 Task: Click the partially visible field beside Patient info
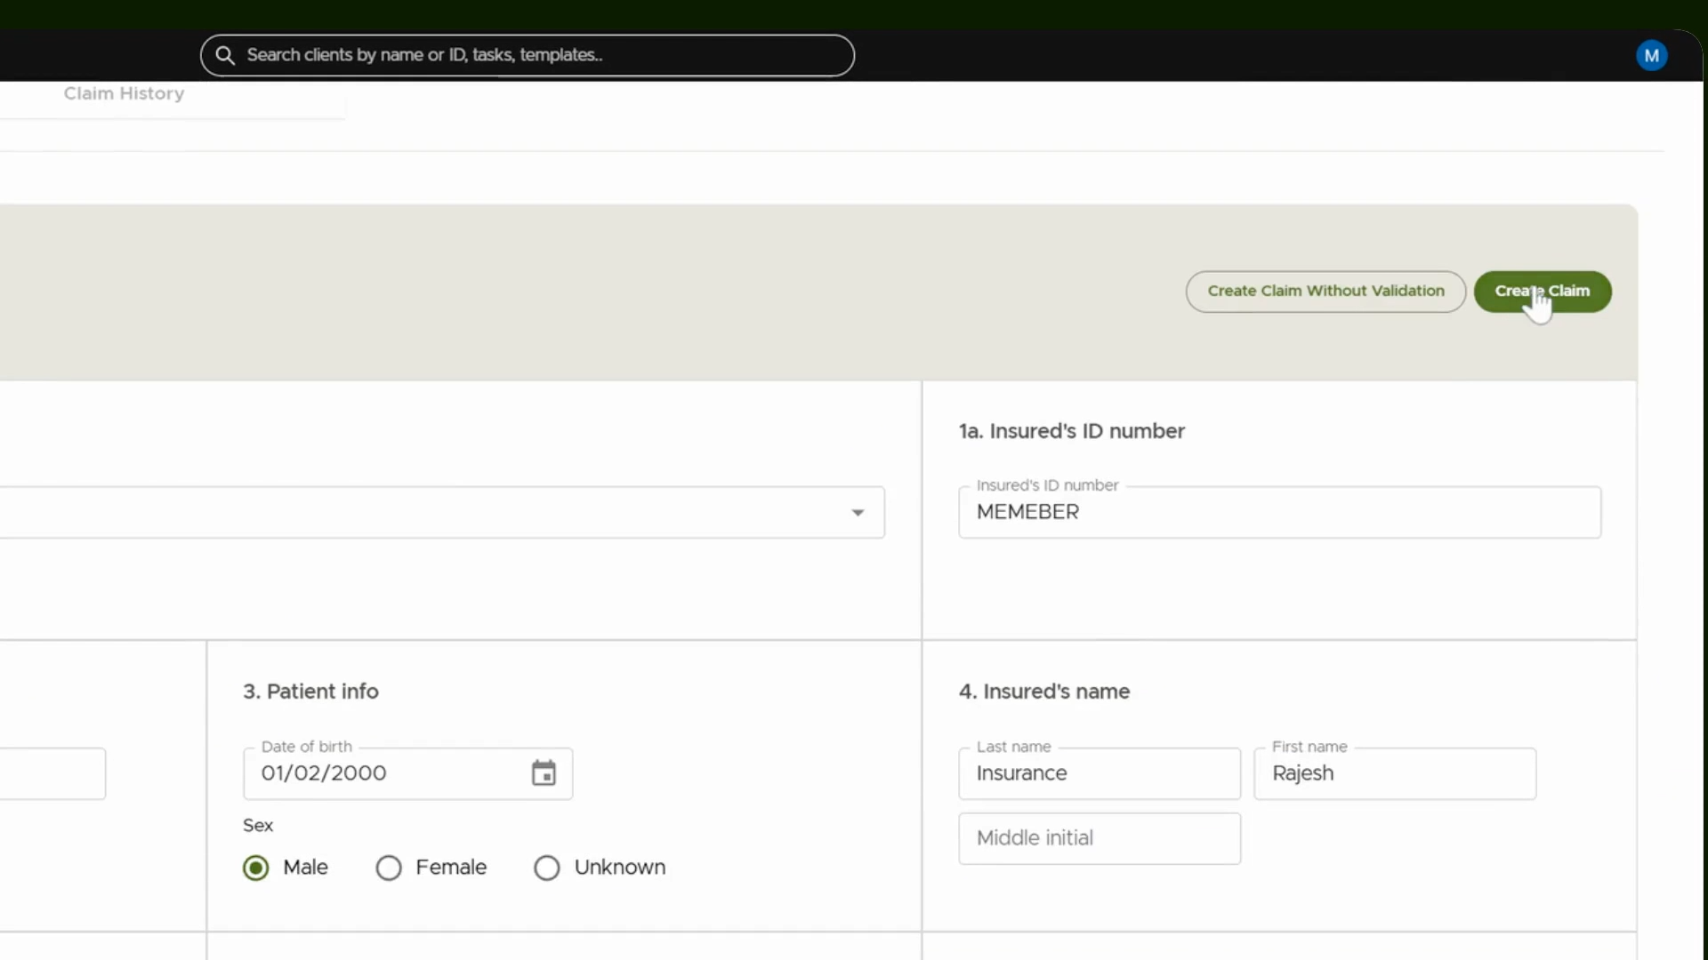[52, 773]
